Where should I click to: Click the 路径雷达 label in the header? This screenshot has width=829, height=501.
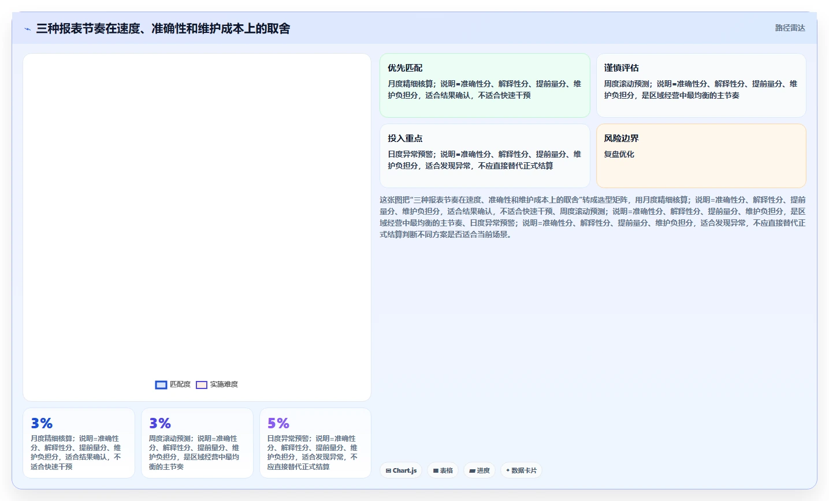(x=790, y=28)
